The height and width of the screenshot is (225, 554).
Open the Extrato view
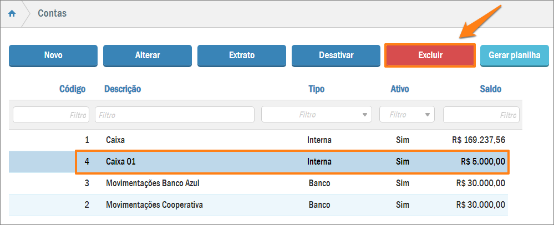tap(242, 55)
